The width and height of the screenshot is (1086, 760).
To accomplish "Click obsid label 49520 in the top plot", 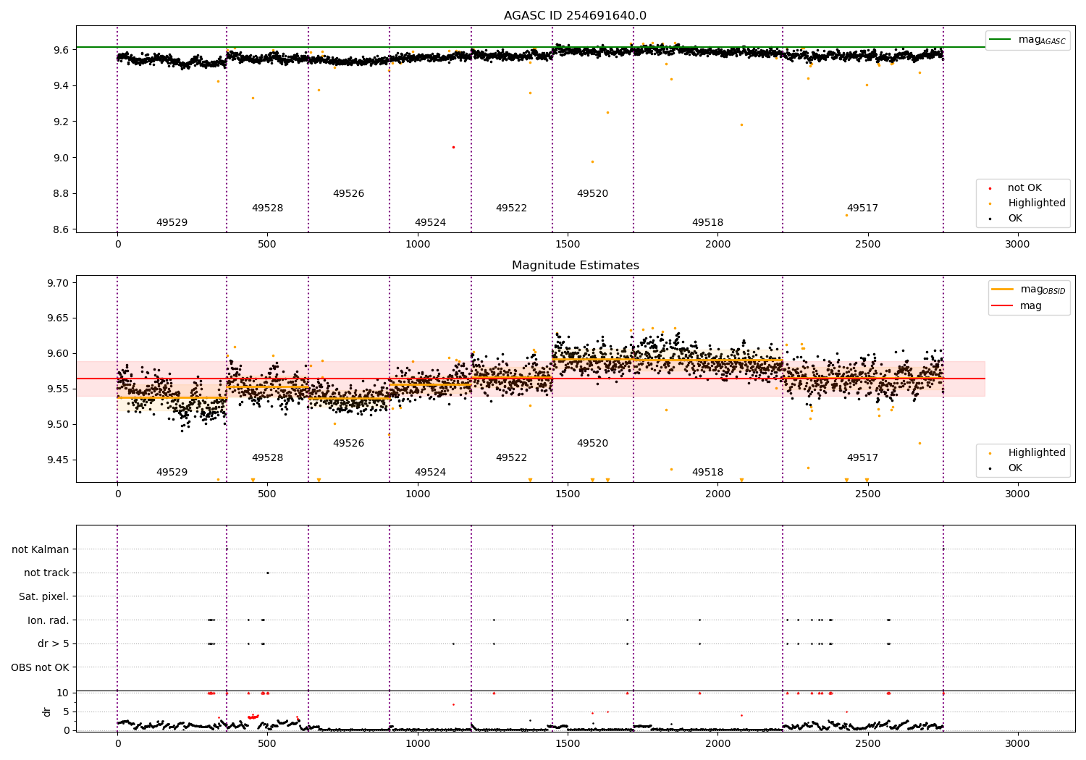I will [x=592, y=193].
